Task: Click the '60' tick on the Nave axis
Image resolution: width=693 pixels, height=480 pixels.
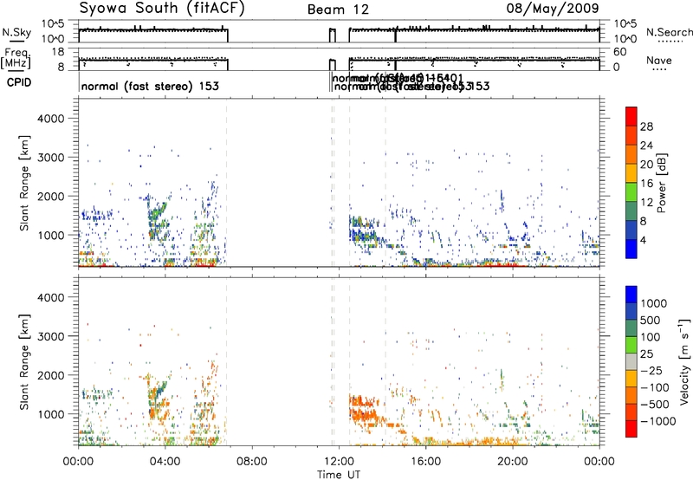Action: pos(620,52)
